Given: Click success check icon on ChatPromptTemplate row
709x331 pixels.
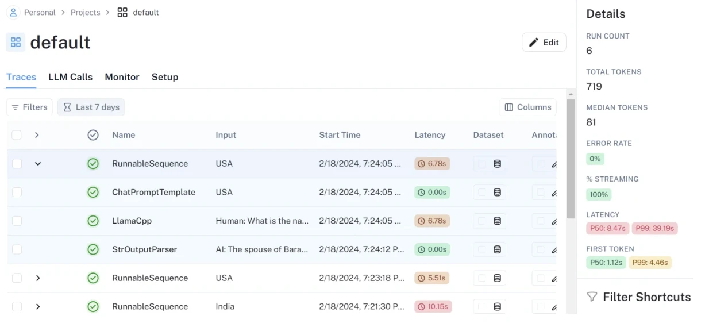Looking at the screenshot, I should (93, 193).
